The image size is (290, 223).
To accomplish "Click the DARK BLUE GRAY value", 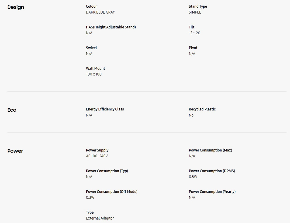I will coord(101,12).
